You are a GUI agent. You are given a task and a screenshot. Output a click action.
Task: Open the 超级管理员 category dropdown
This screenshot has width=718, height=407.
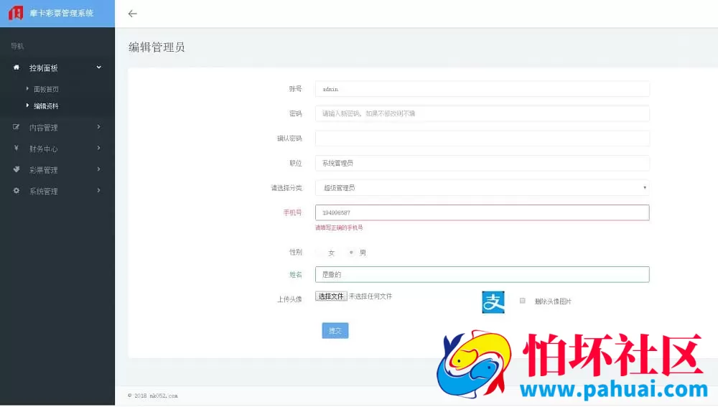tap(482, 187)
